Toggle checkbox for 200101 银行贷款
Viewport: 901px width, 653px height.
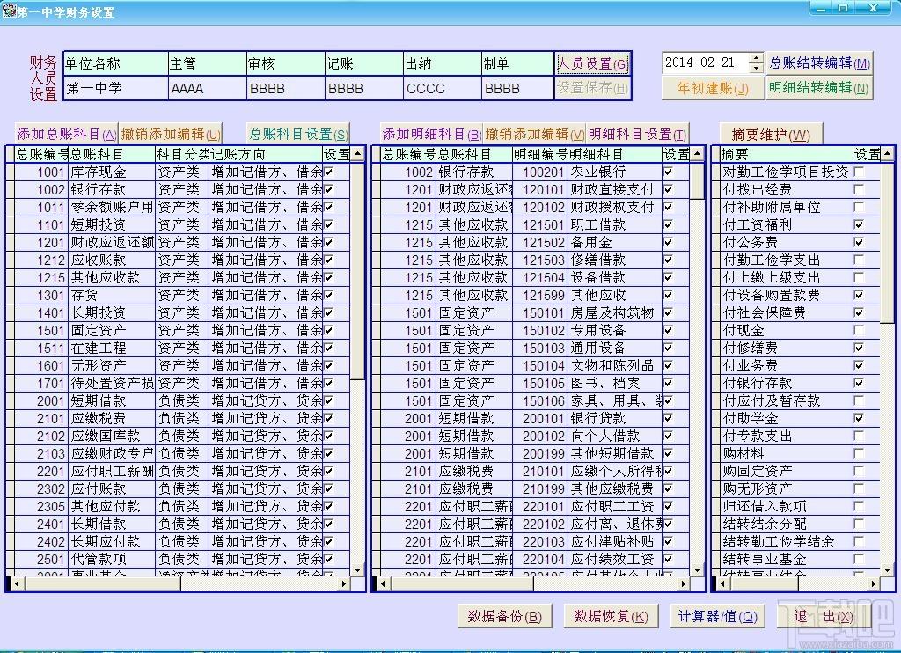(x=669, y=418)
